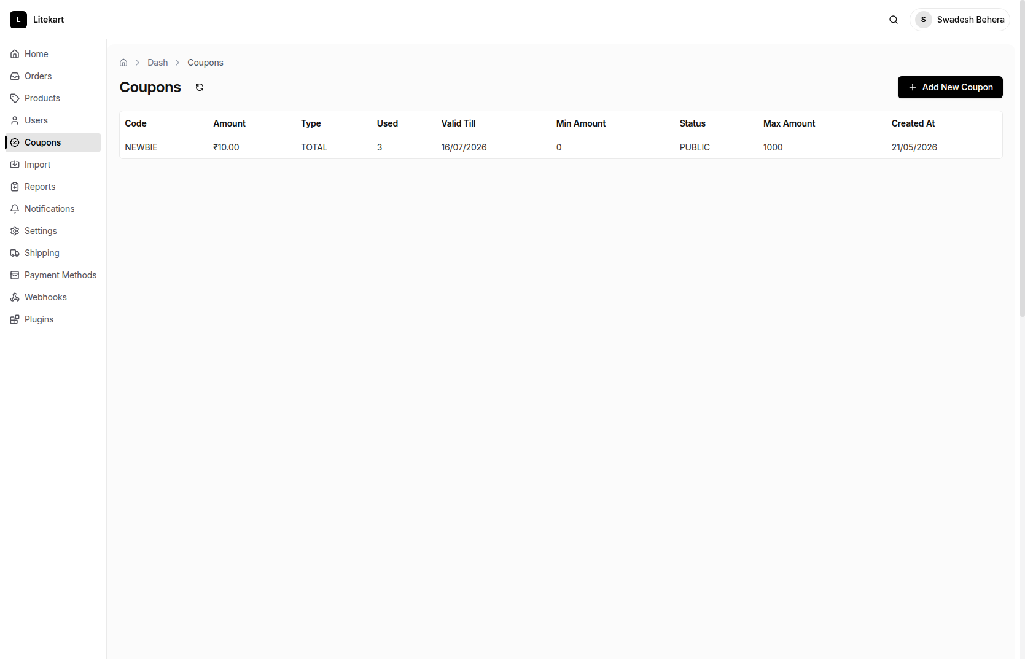Refresh the coupons list icon
Image resolution: width=1025 pixels, height=659 pixels.
pyautogui.click(x=200, y=87)
